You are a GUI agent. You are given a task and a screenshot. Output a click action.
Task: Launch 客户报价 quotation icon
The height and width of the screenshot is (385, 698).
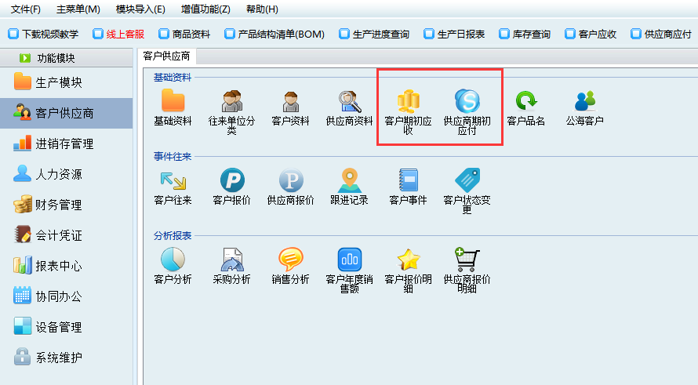[231, 181]
